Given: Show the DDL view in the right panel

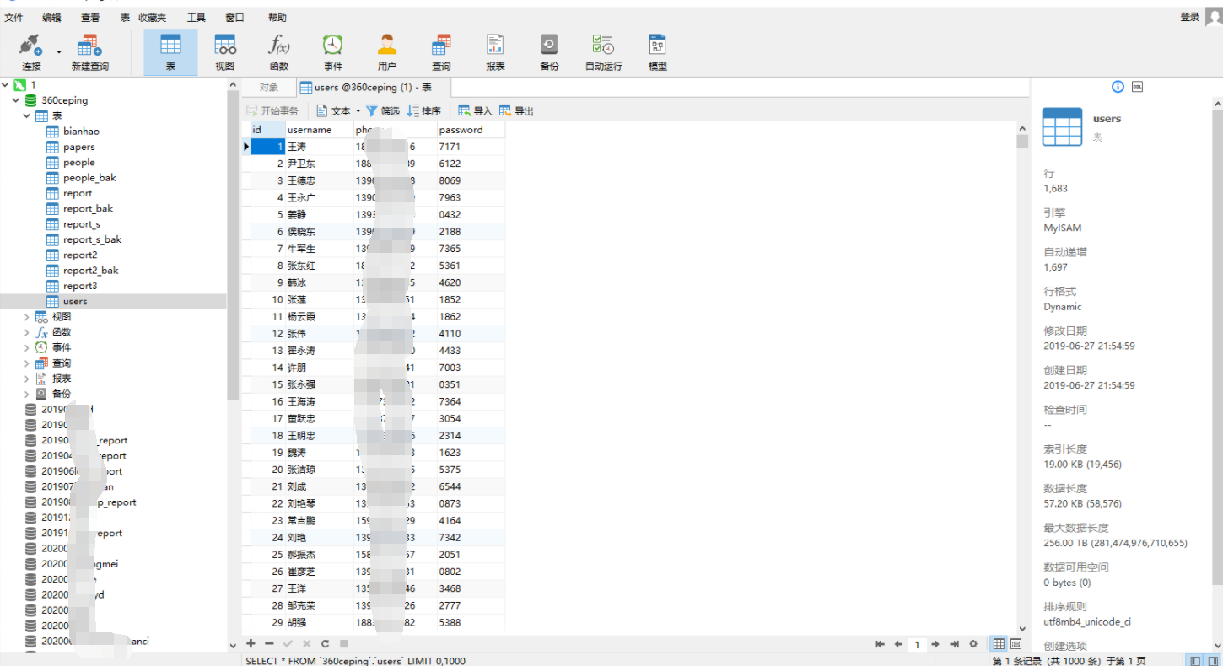Looking at the screenshot, I should click(x=1137, y=87).
